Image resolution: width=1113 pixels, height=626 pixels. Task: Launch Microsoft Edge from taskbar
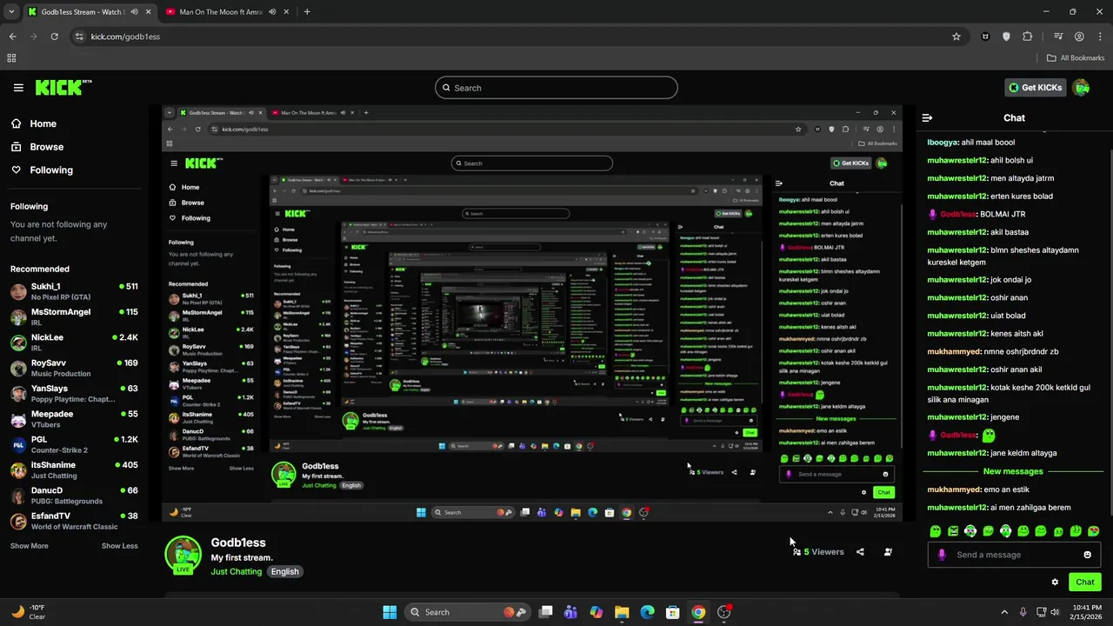click(647, 612)
